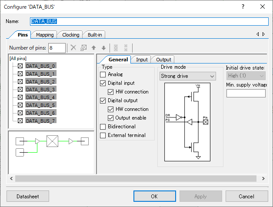Open the Clocking tab
273x207 pixels.
[71, 35]
